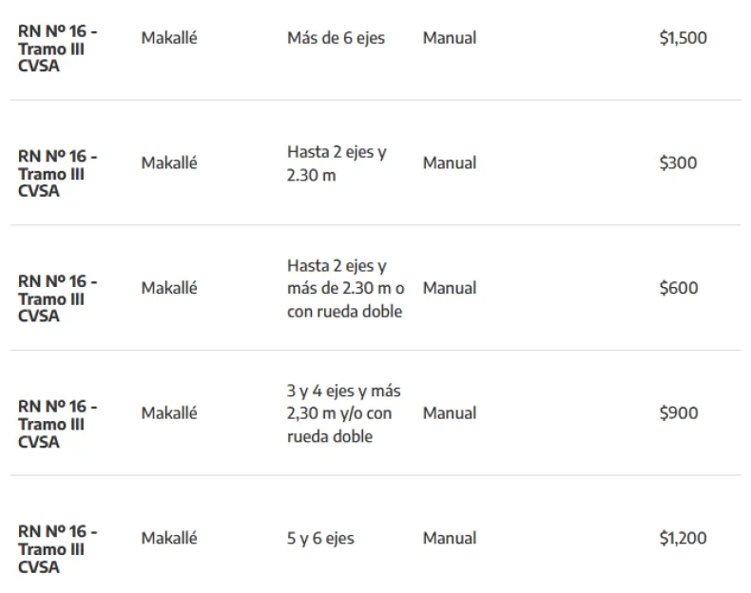
Task: Select Makallé in the "5 y 6 ejes" row
Action: point(169,538)
